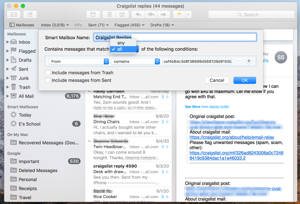Edit the Smart Mailbox Name field

(x=175, y=37)
